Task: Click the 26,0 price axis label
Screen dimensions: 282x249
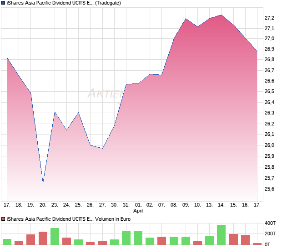Action: pyautogui.click(x=269, y=145)
